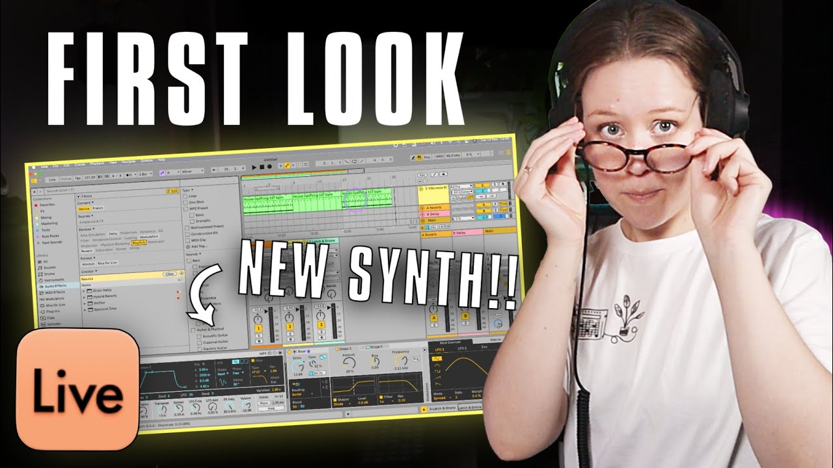Click the Stop button in the transport

(262, 167)
